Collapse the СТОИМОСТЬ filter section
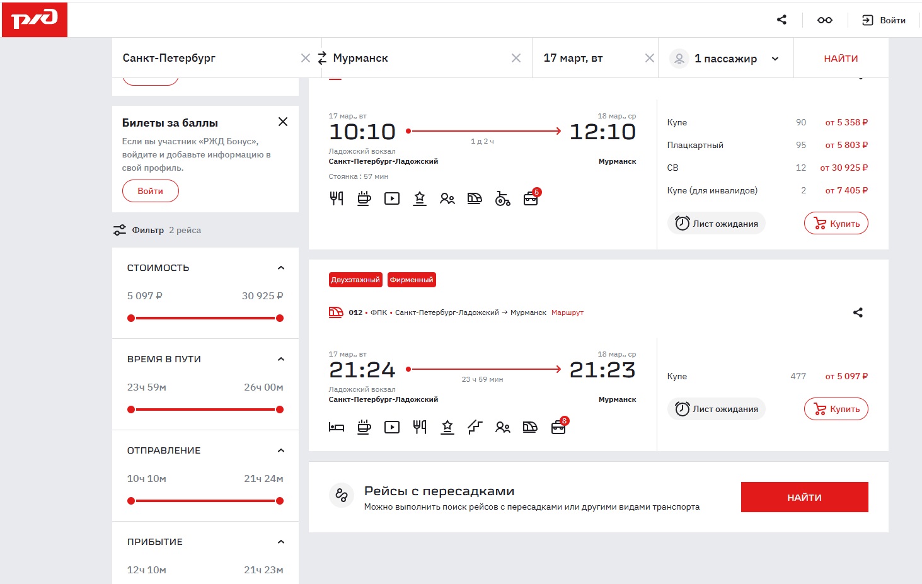 (x=281, y=268)
